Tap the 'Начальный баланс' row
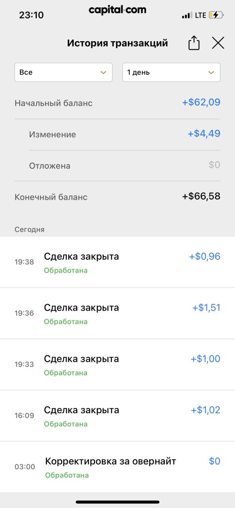This screenshot has height=508, width=235. 117,103
